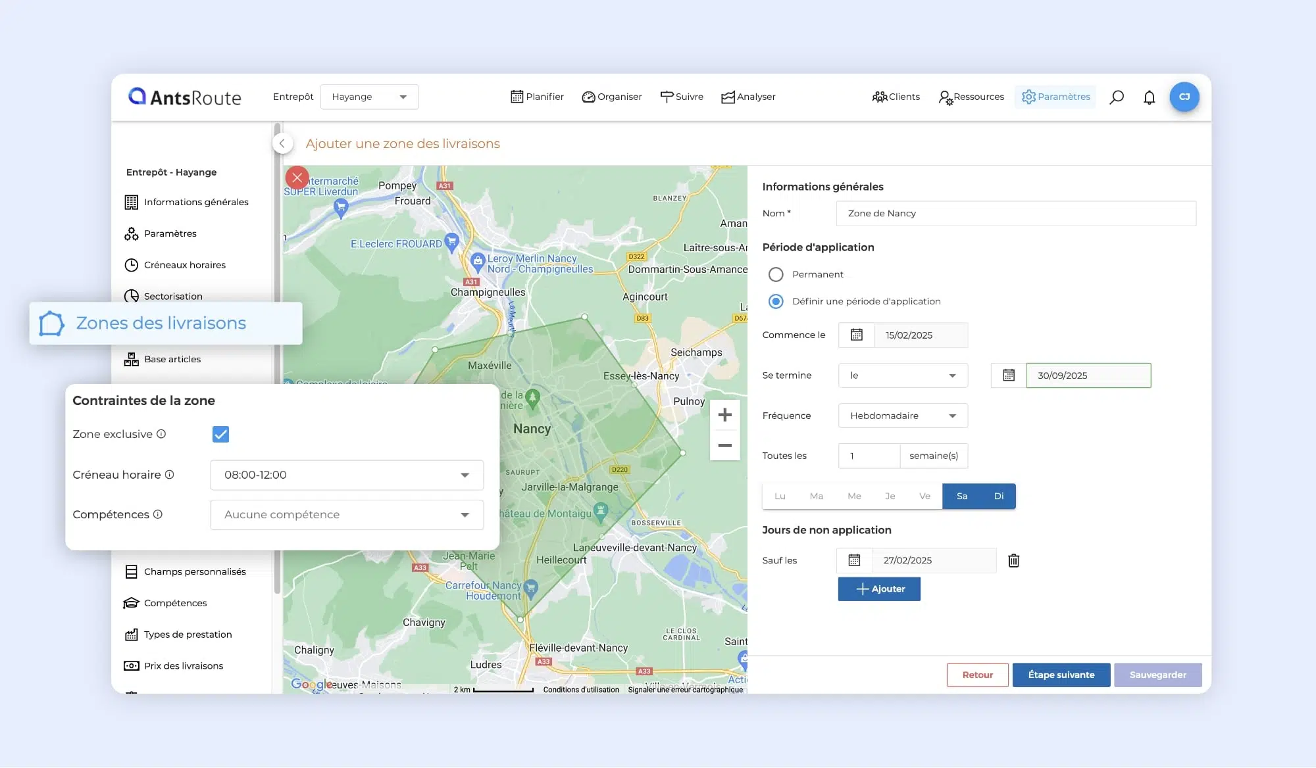Collapse the sidebar with the chevron
Image resolution: width=1316 pixels, height=768 pixels.
282,143
